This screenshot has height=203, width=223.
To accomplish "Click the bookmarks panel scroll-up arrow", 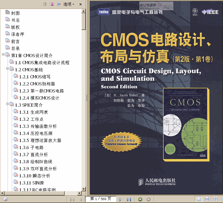I will pyautogui.click(x=84, y=11).
